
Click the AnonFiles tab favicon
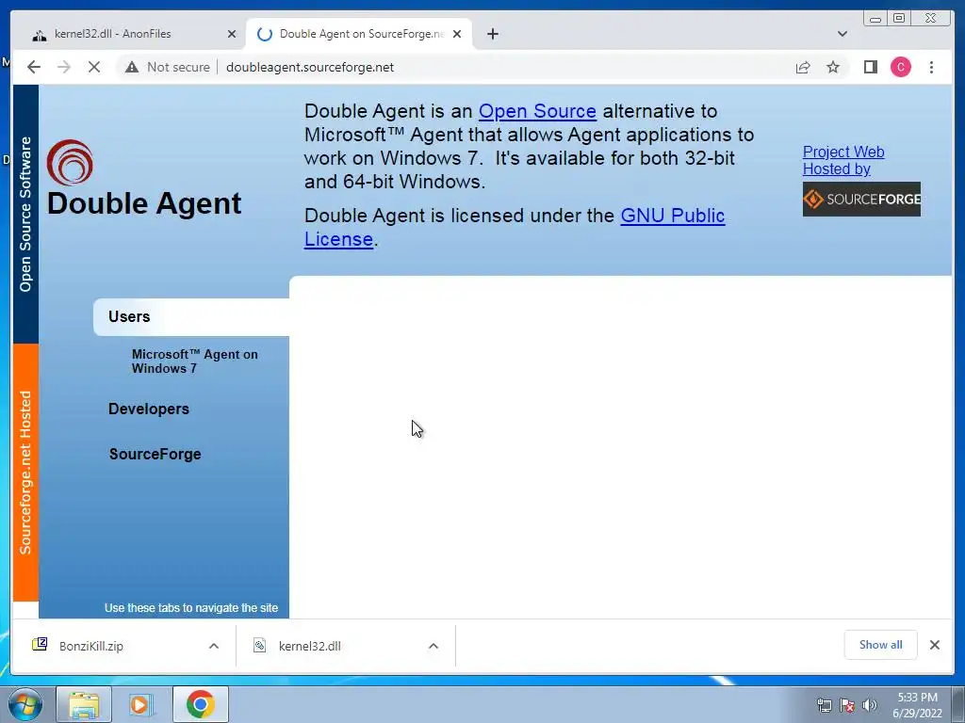pyautogui.click(x=40, y=35)
